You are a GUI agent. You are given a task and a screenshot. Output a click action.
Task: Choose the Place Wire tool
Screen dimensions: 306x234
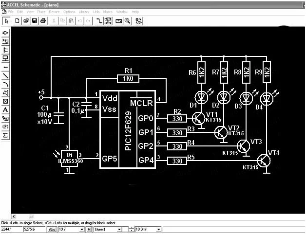point(5,41)
